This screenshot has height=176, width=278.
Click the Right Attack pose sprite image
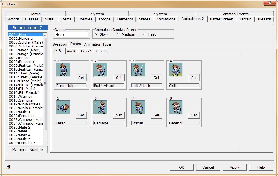click(x=100, y=70)
